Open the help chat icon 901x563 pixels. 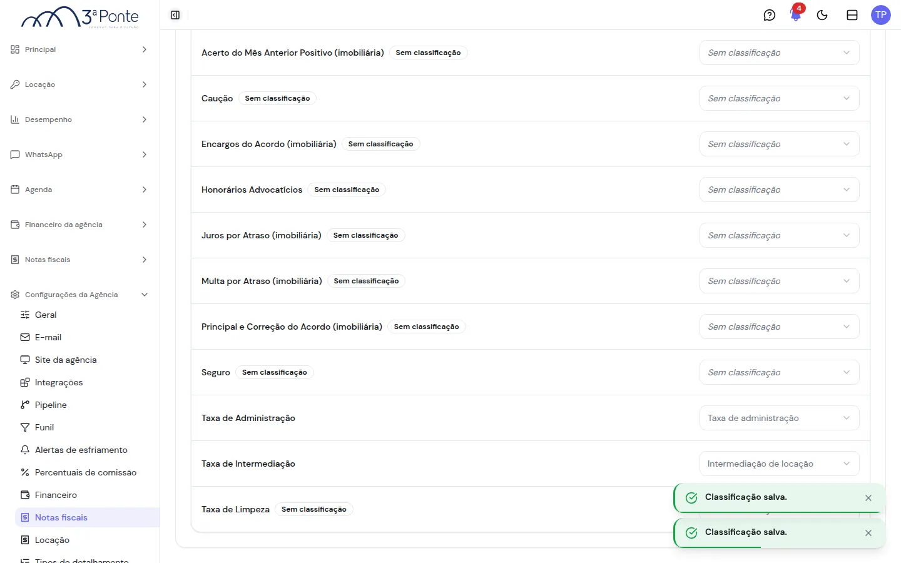coord(770,15)
